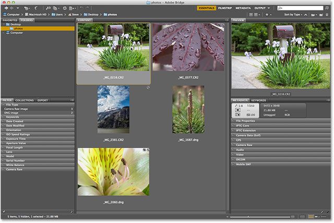Expand the File Properties metadata section

click(245, 121)
